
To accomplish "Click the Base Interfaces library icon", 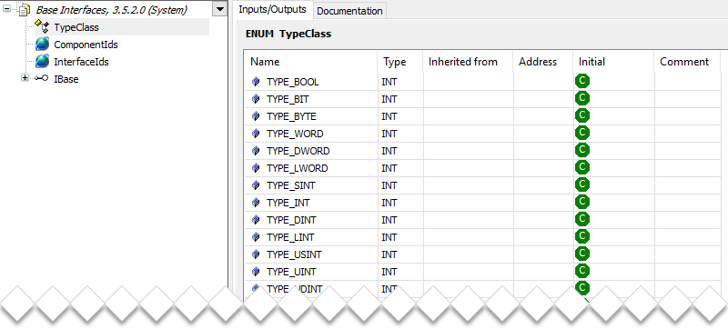I will [25, 10].
